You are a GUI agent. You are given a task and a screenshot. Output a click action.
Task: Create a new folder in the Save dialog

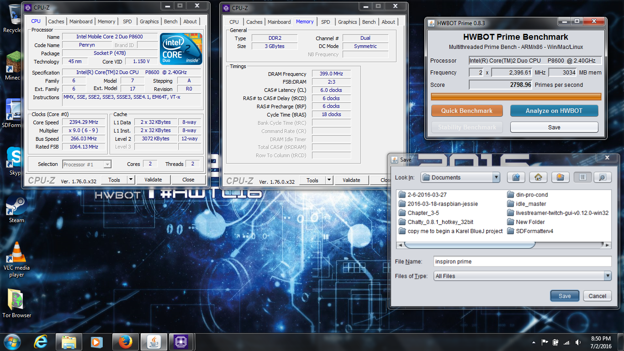[x=560, y=177]
